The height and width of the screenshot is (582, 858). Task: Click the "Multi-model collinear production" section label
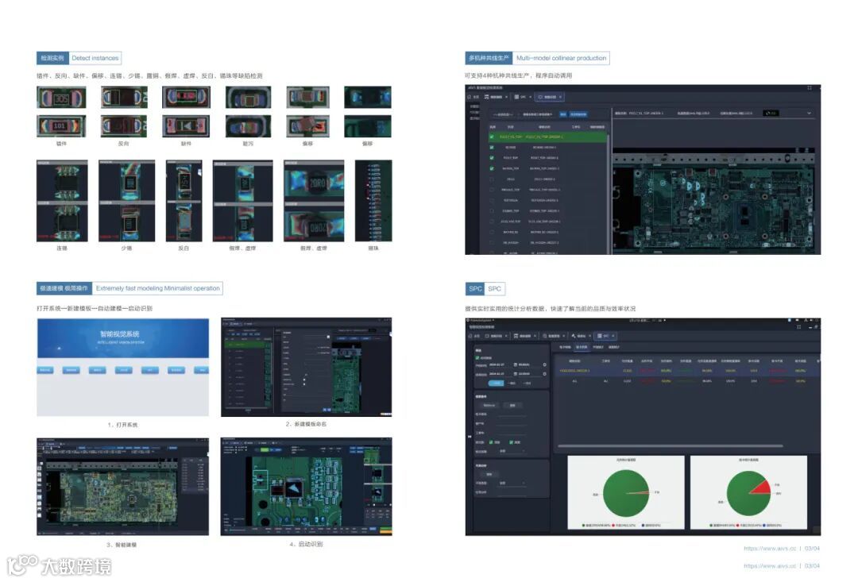point(561,58)
